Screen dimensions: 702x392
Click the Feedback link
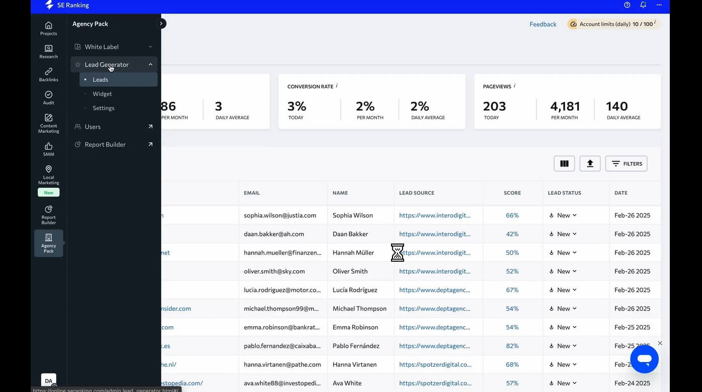click(543, 24)
